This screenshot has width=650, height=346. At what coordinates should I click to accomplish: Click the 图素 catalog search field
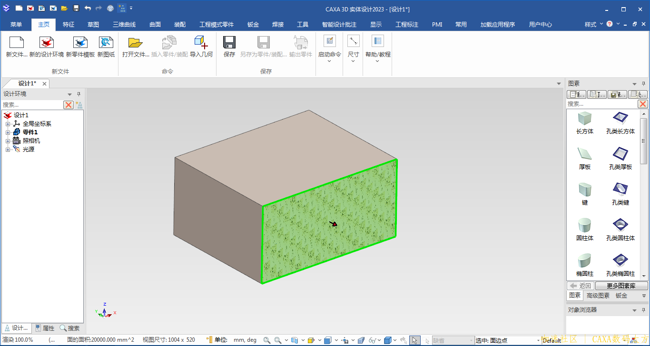[601, 104]
